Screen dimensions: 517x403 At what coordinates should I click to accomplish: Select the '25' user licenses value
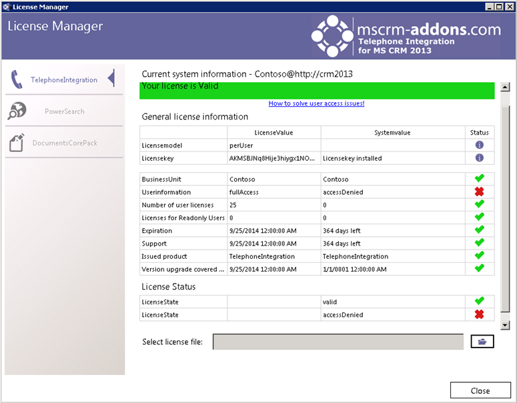pyautogui.click(x=274, y=205)
